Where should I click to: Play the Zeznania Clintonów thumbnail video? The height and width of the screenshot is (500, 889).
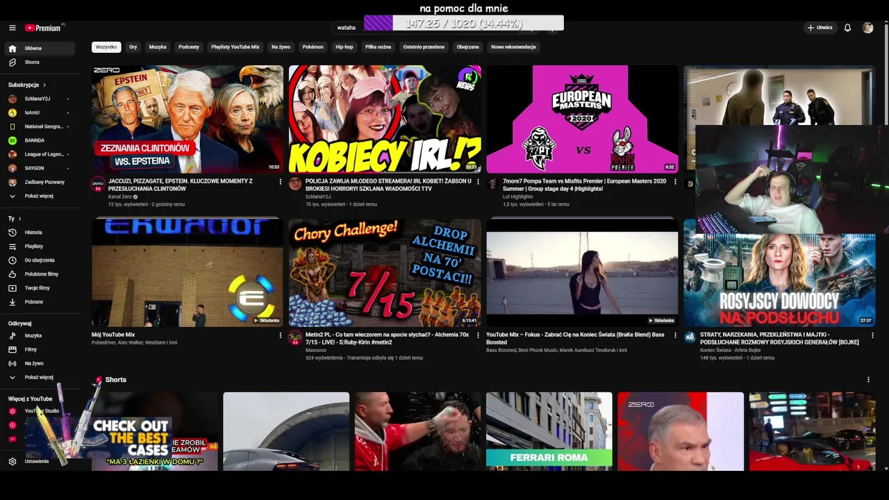pyautogui.click(x=188, y=119)
